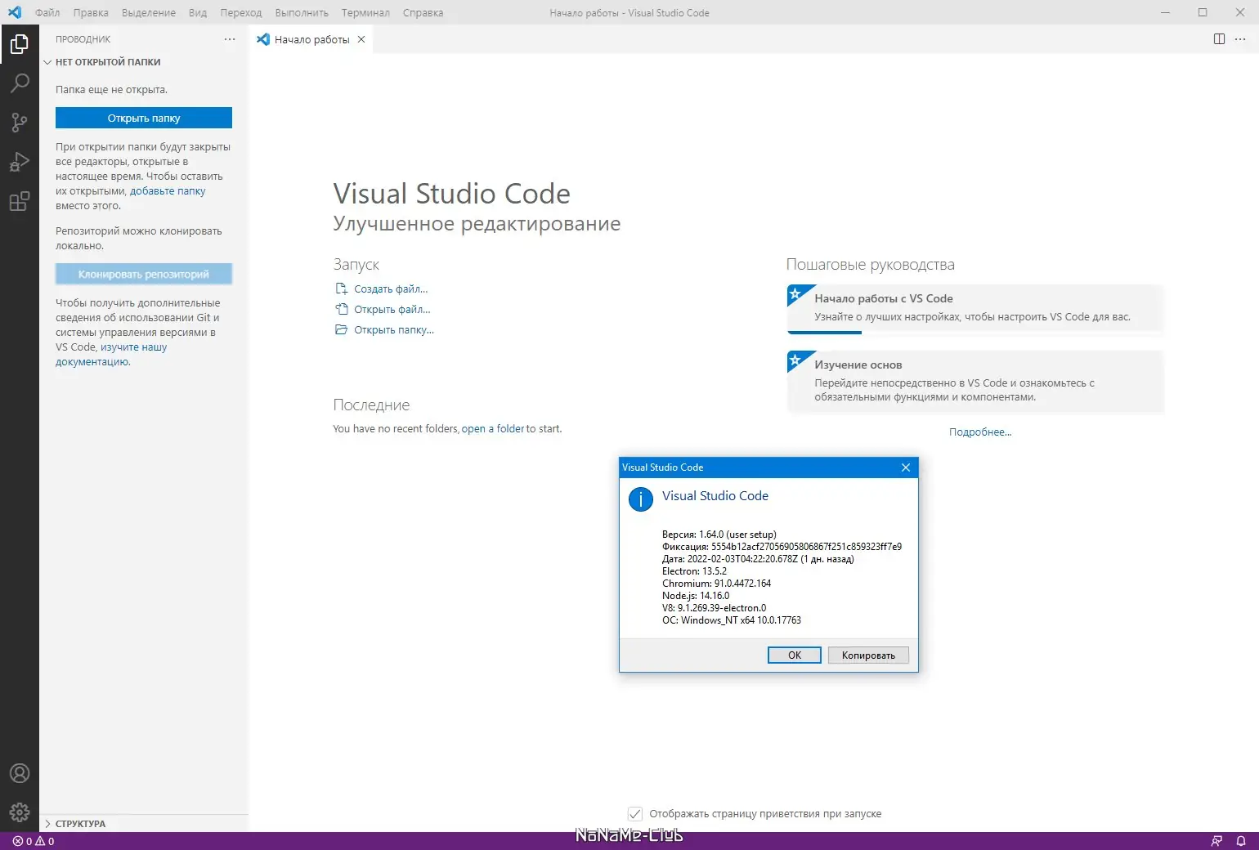The height and width of the screenshot is (850, 1259).
Task: Click the Открыть файл... link
Action: tap(392, 309)
